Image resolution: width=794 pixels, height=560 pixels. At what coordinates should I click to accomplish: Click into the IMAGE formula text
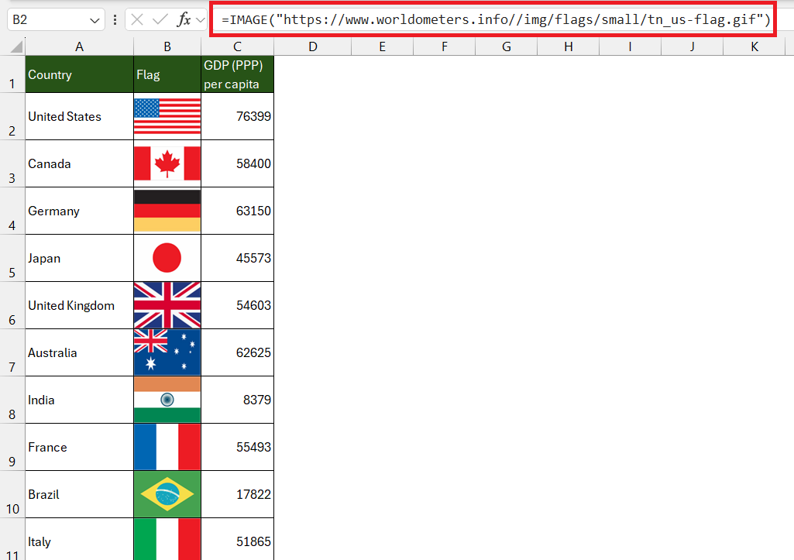pyautogui.click(x=496, y=19)
